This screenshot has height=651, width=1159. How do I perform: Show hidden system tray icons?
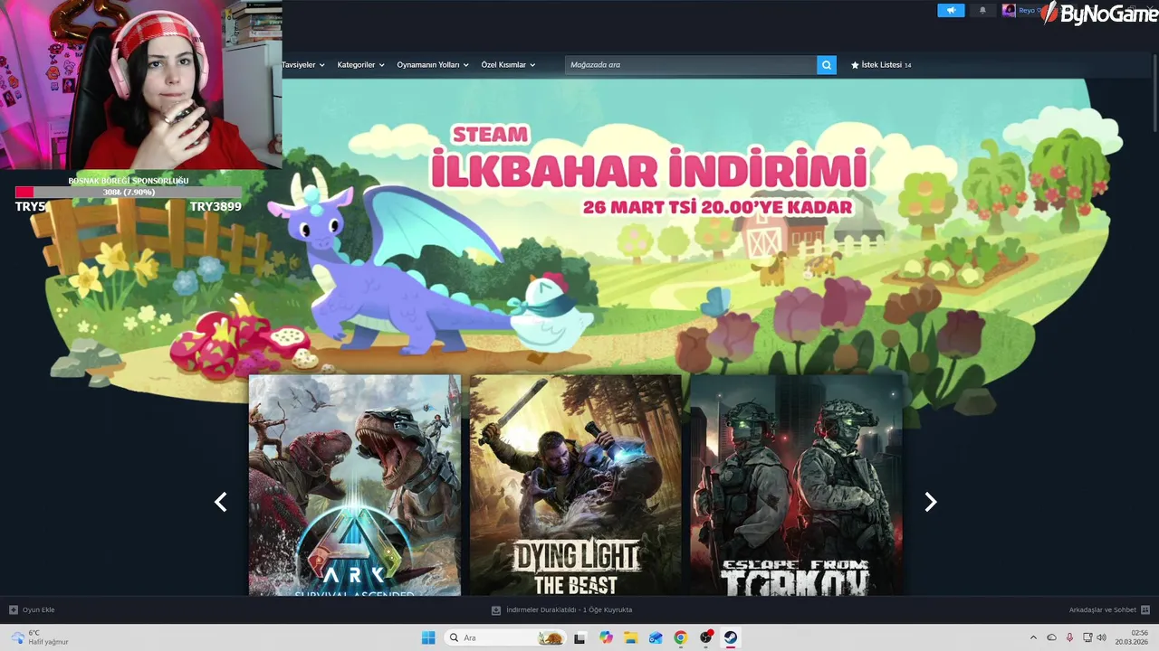1033,637
